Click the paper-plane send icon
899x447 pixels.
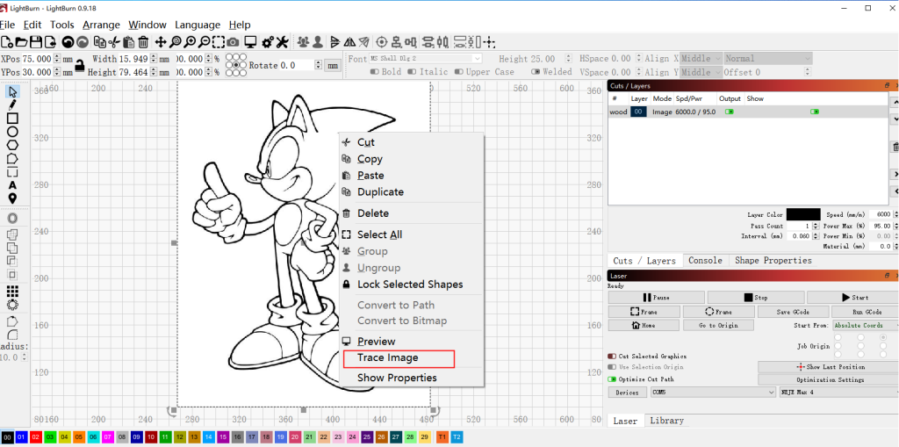click(x=363, y=42)
